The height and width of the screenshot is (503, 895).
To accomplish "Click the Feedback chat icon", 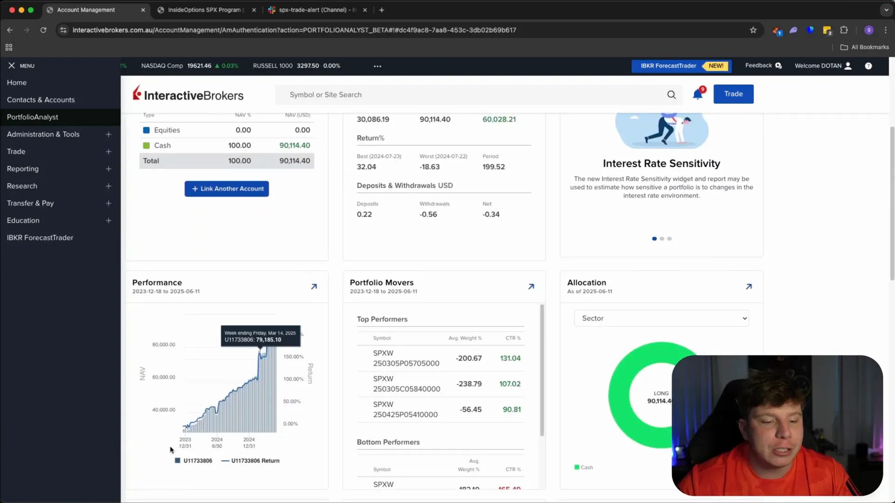I will pos(778,66).
